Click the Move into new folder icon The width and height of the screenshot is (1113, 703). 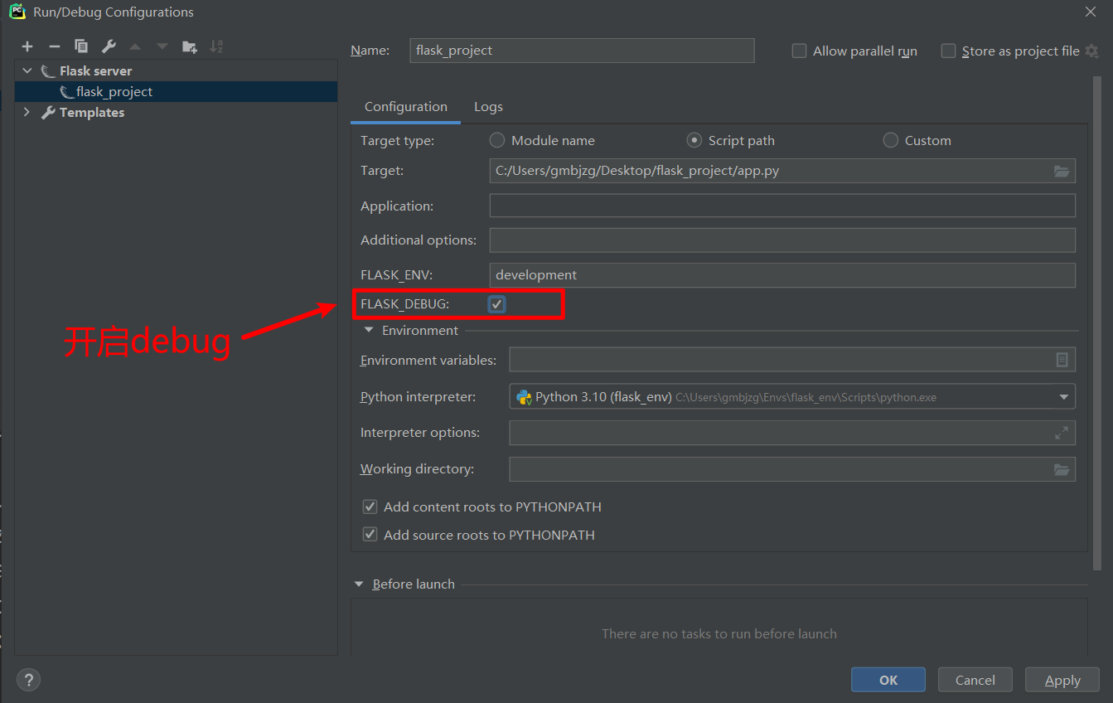point(190,46)
